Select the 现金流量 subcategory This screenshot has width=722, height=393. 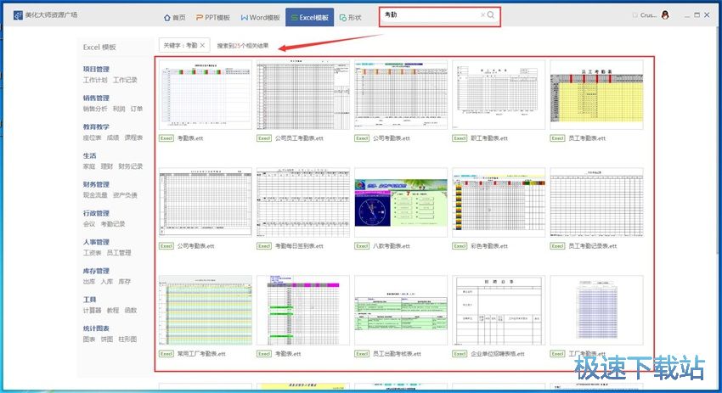point(95,195)
